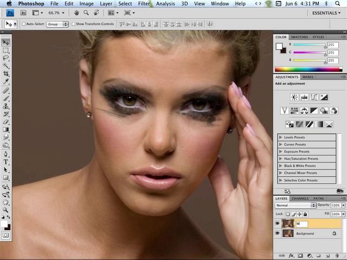Image resolution: width=347 pixels, height=260 pixels.
Task: Select the Path Selection tool
Action: (x=6, y=170)
